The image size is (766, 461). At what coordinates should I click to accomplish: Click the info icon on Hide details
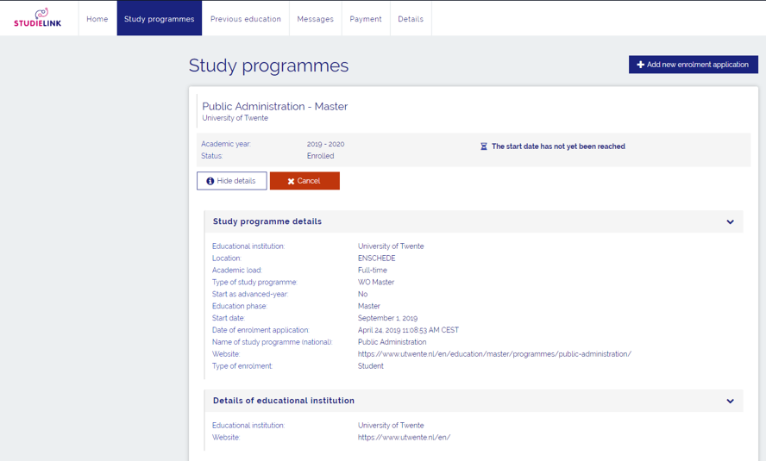click(210, 181)
